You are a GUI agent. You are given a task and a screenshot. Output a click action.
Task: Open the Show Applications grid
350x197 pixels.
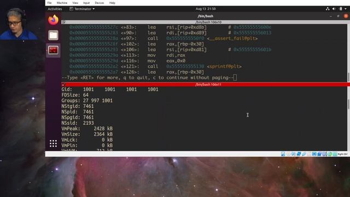click(53, 143)
